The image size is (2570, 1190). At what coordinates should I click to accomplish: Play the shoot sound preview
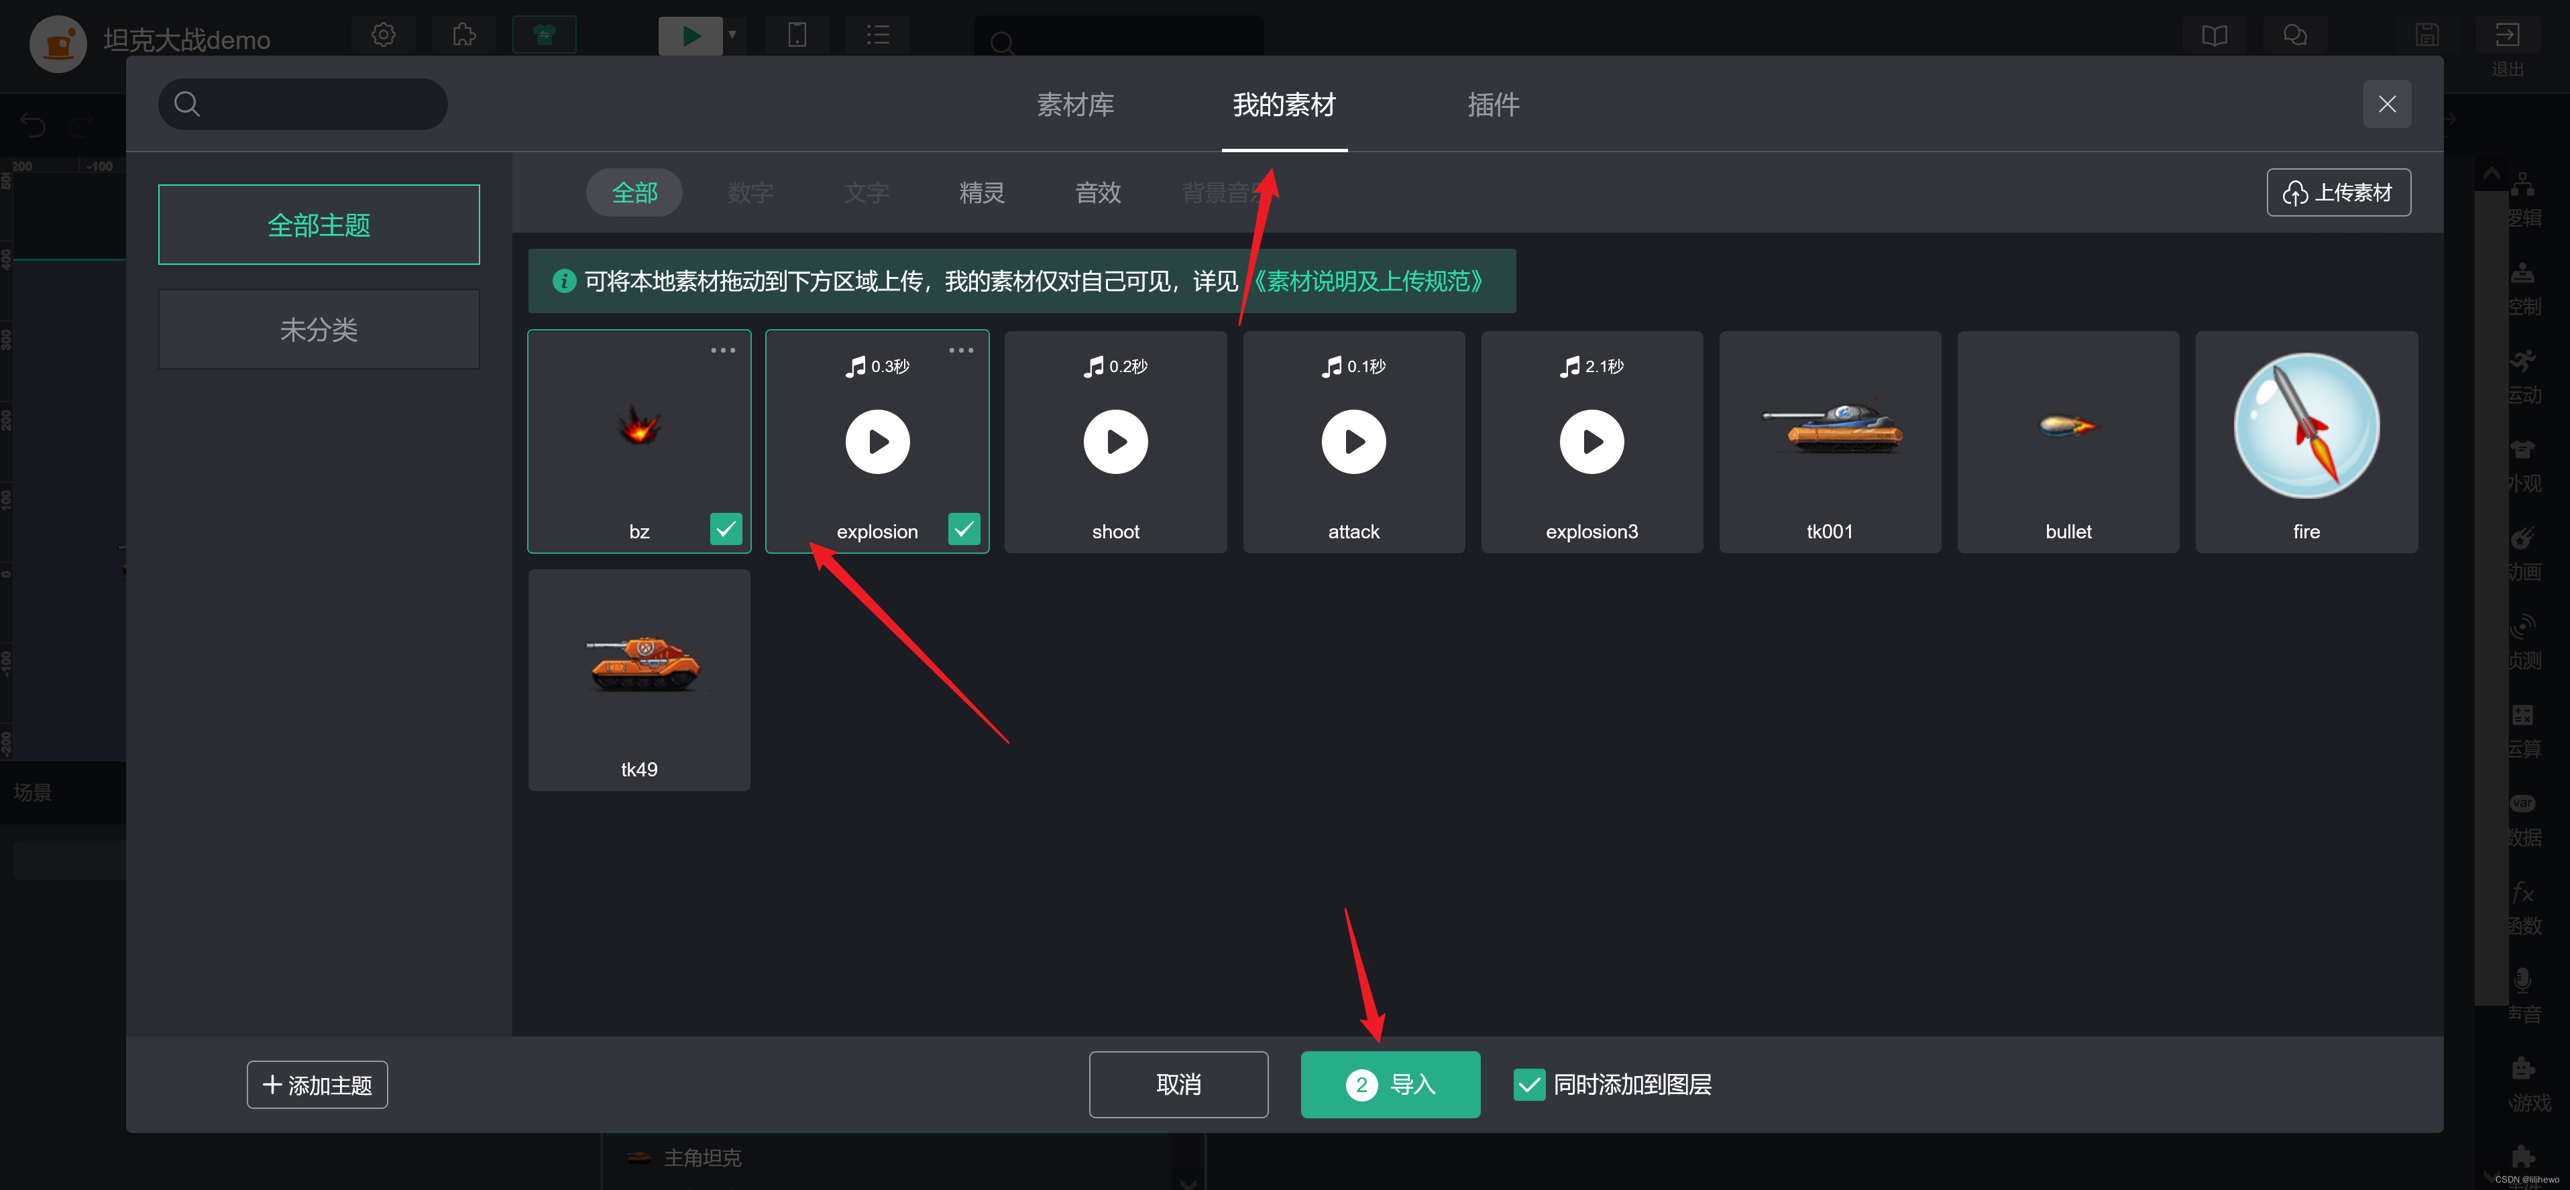point(1115,442)
